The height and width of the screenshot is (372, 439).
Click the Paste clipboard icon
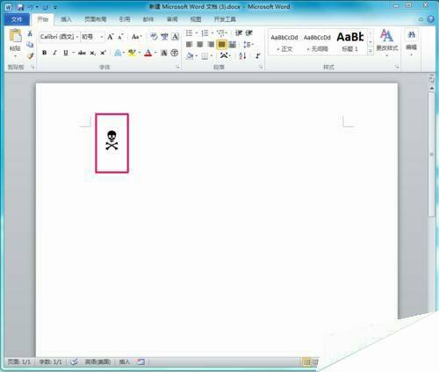(x=15, y=36)
